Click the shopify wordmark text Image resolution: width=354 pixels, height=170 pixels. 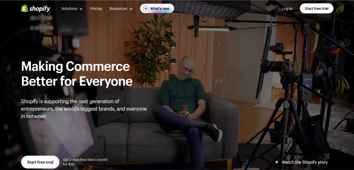pos(39,9)
